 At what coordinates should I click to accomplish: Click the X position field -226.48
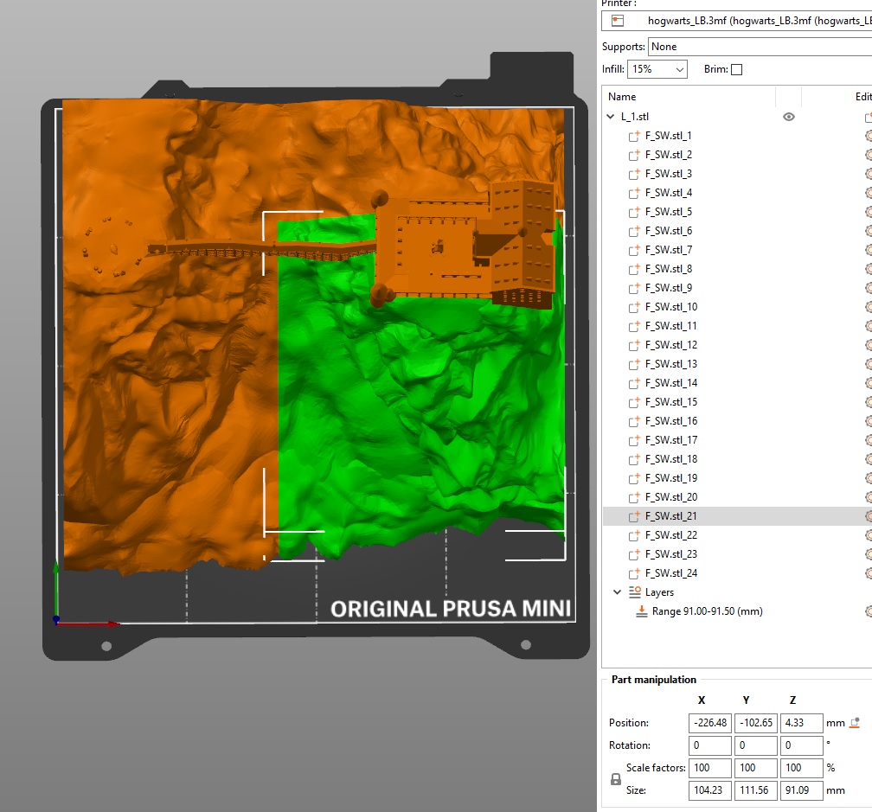710,723
